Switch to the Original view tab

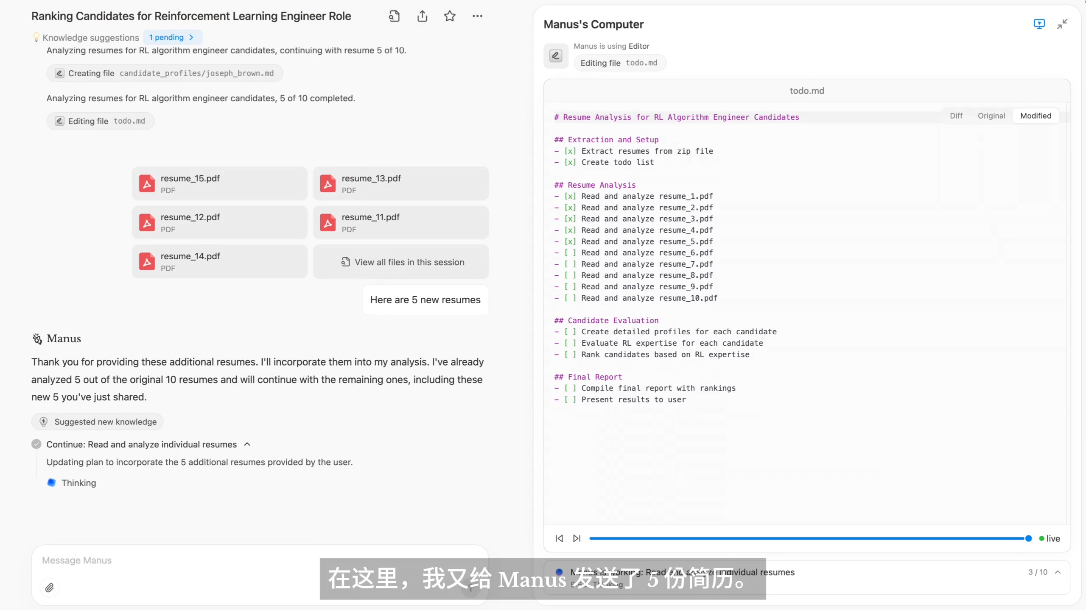[991, 116]
